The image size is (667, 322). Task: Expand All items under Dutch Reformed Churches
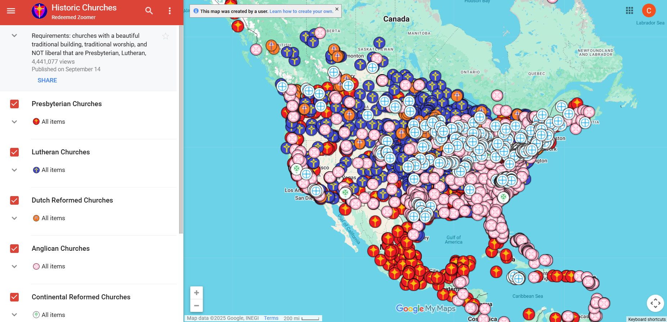(14, 218)
